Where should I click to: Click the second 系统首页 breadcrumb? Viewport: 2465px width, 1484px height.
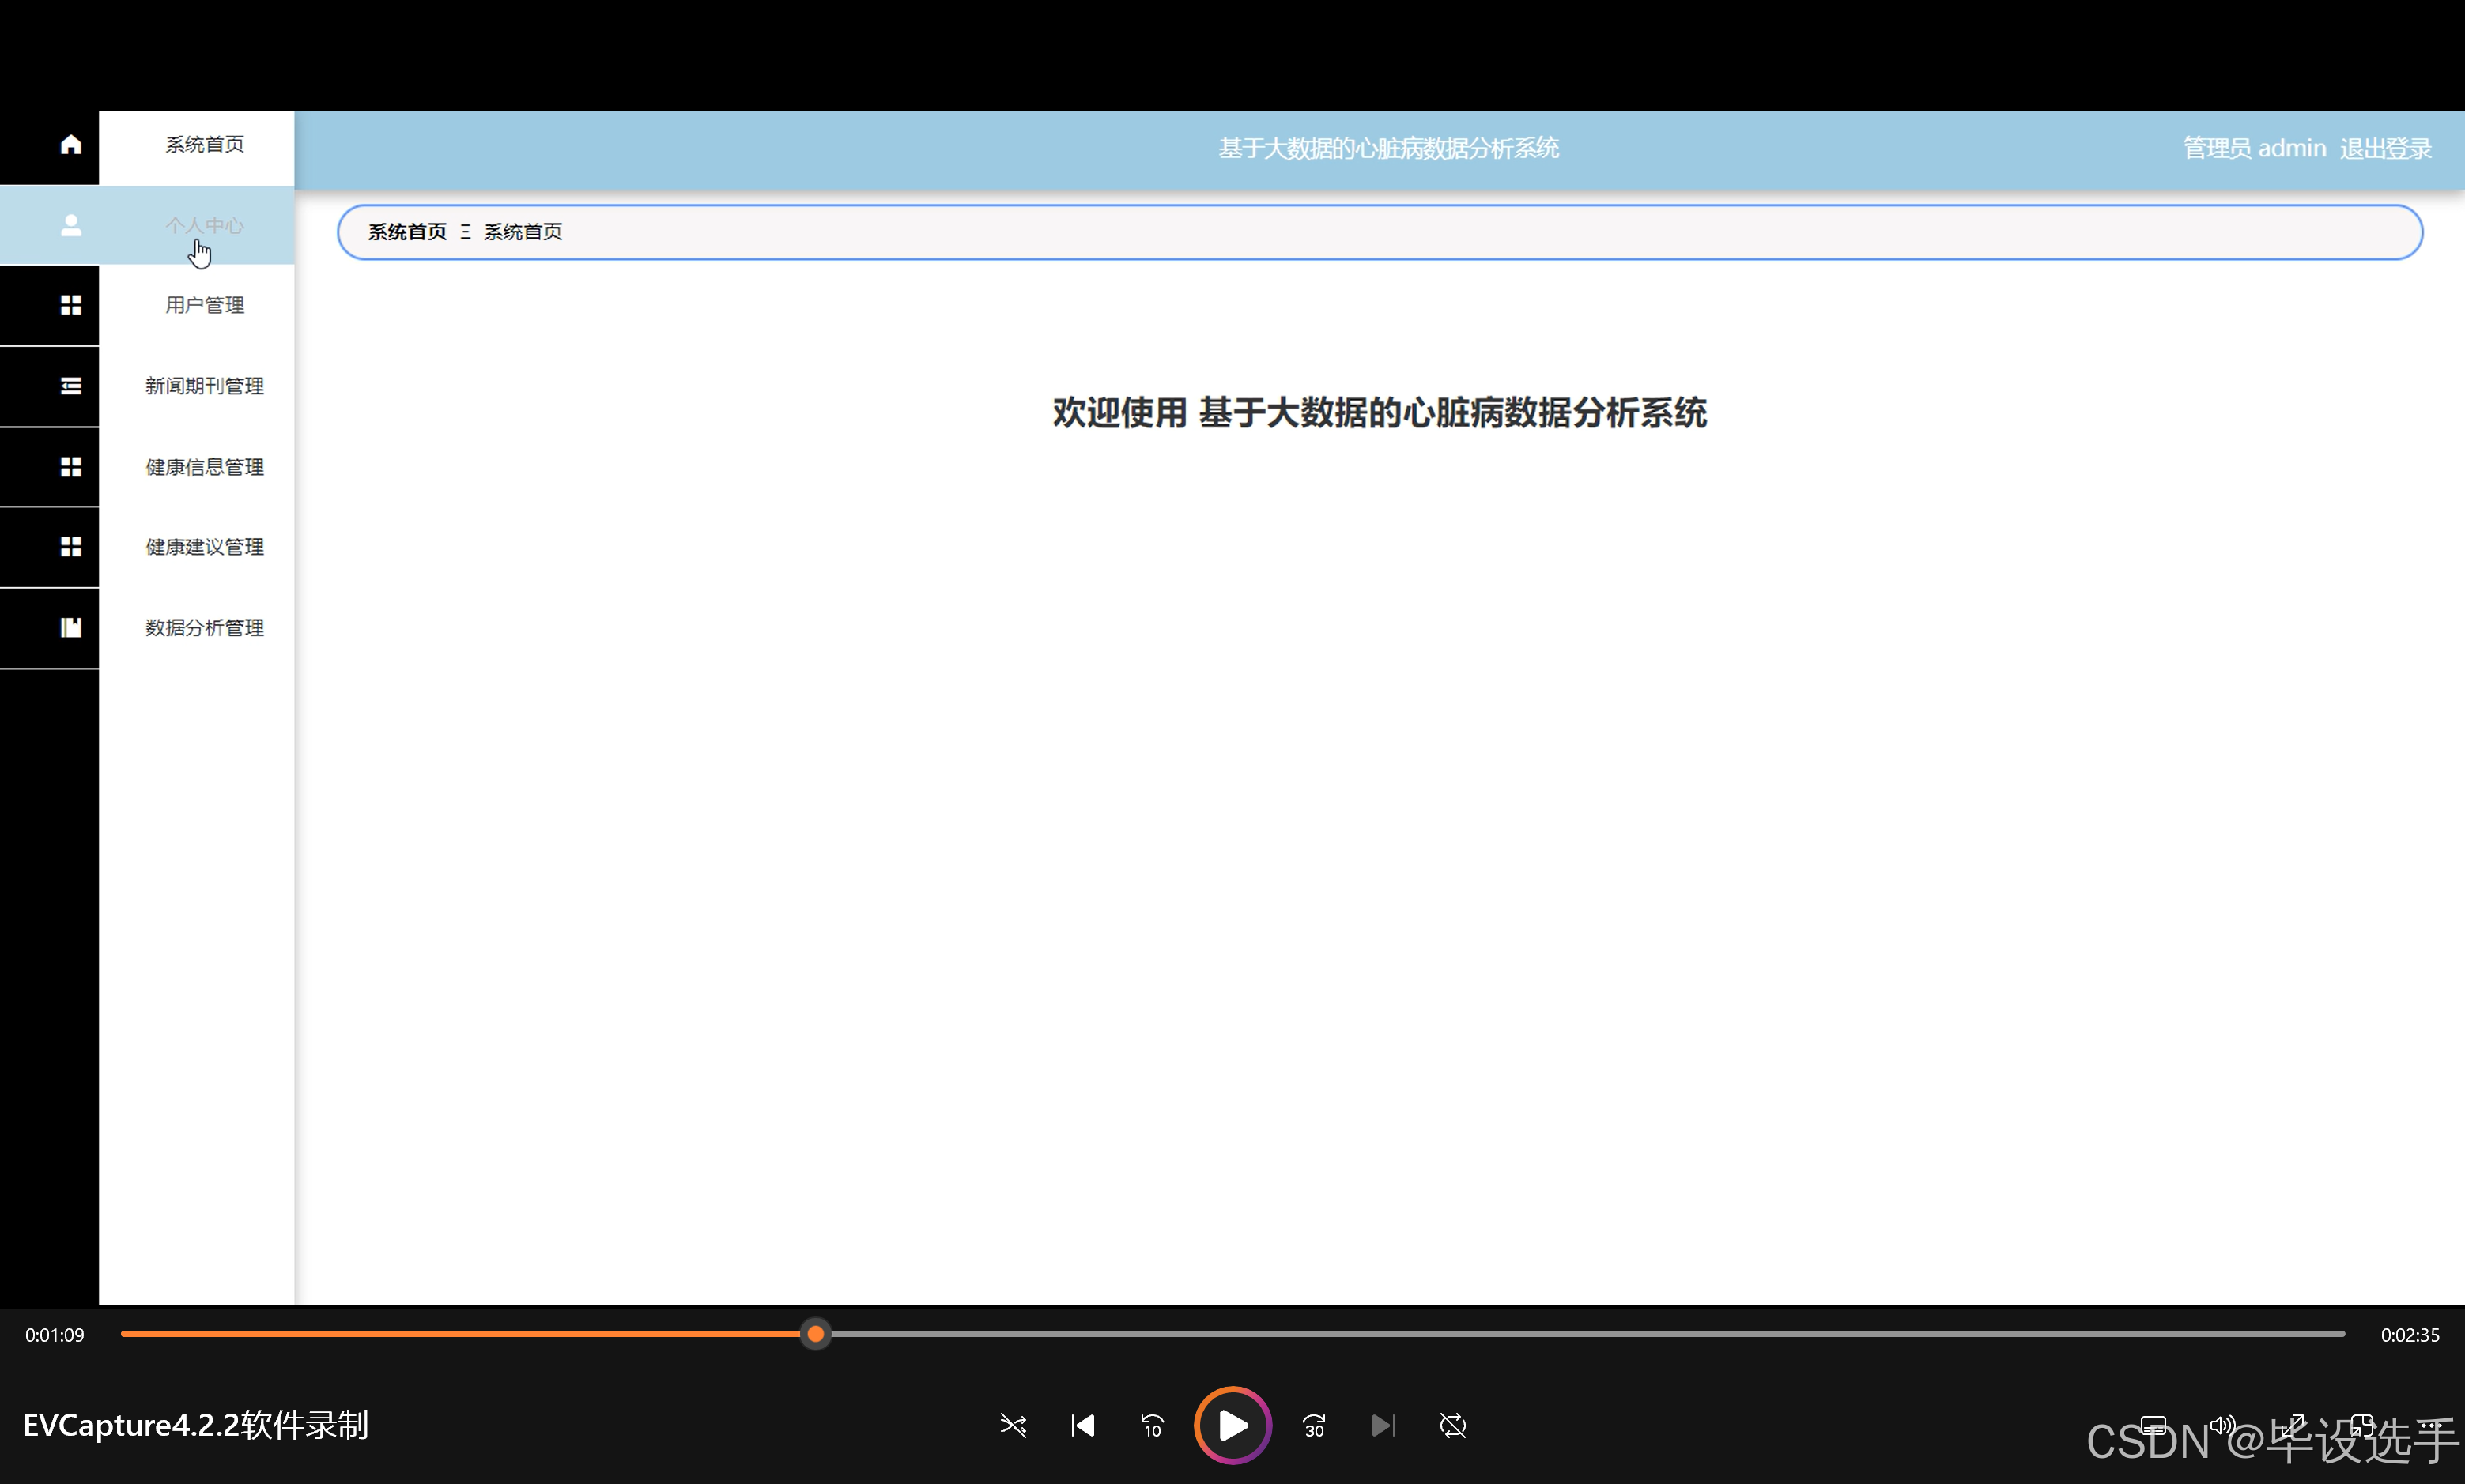[523, 232]
